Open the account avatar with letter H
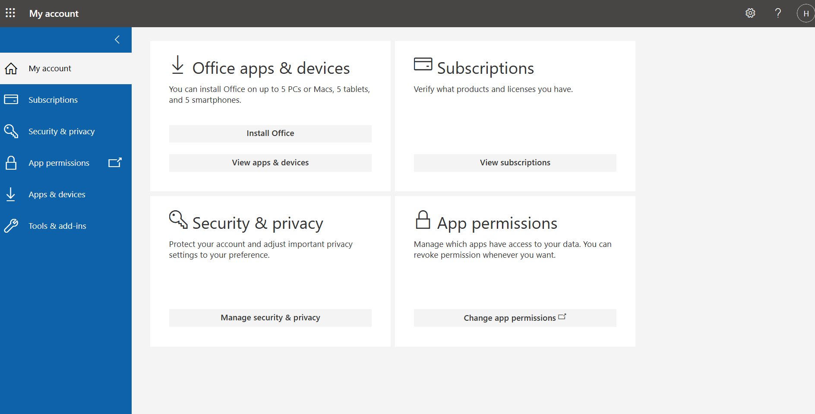The image size is (815, 414). (806, 13)
